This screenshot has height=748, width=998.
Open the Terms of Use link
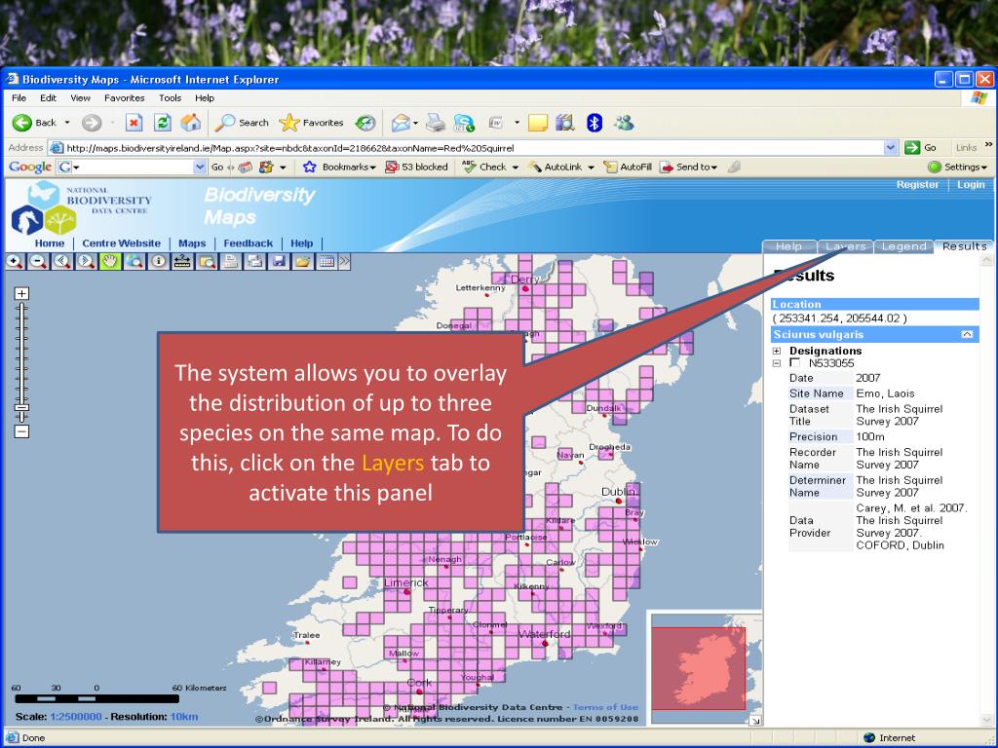pos(605,707)
